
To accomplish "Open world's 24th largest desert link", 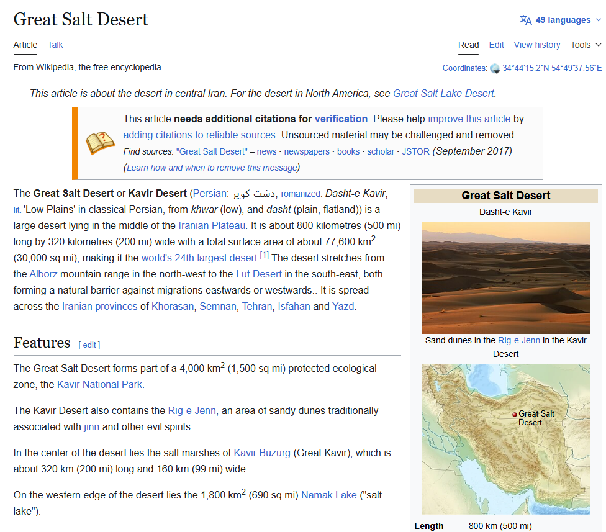I will 199,258.
